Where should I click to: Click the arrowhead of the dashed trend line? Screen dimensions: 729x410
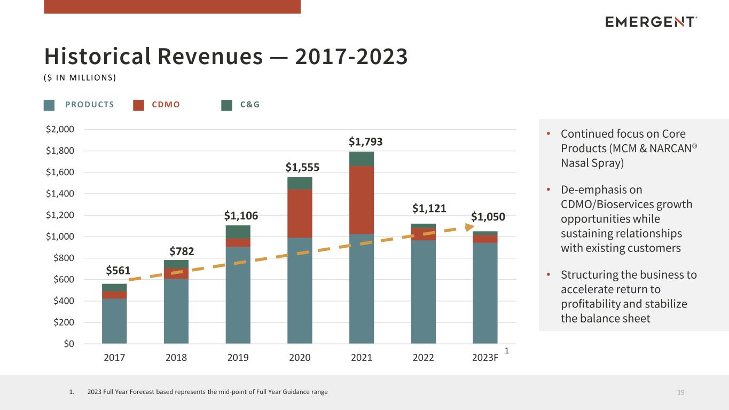click(469, 227)
